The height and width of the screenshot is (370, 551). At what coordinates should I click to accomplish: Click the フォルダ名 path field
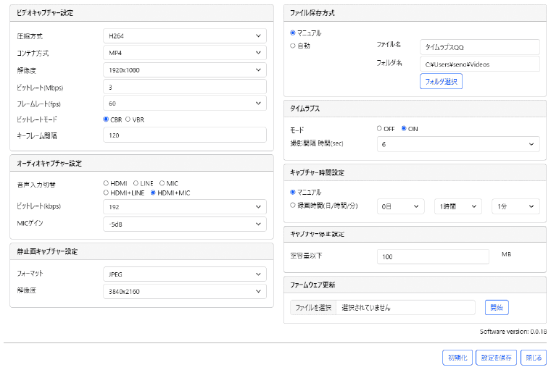[x=480, y=64]
